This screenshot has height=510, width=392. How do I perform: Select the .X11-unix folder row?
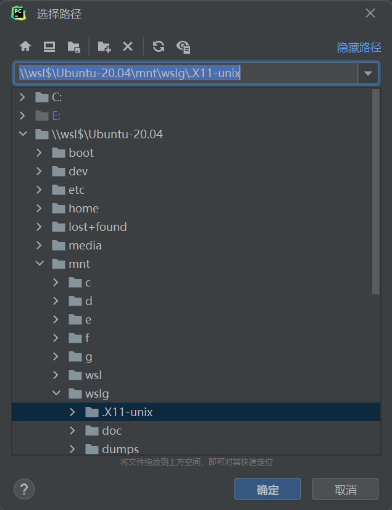(196, 412)
